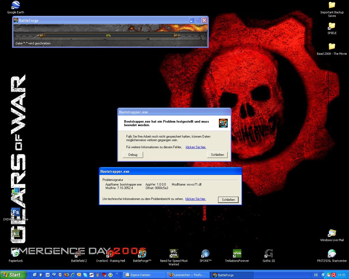Viewport: 349px width, 279px height.
Task: Open the Important Backup Saves folder
Action: point(332,9)
